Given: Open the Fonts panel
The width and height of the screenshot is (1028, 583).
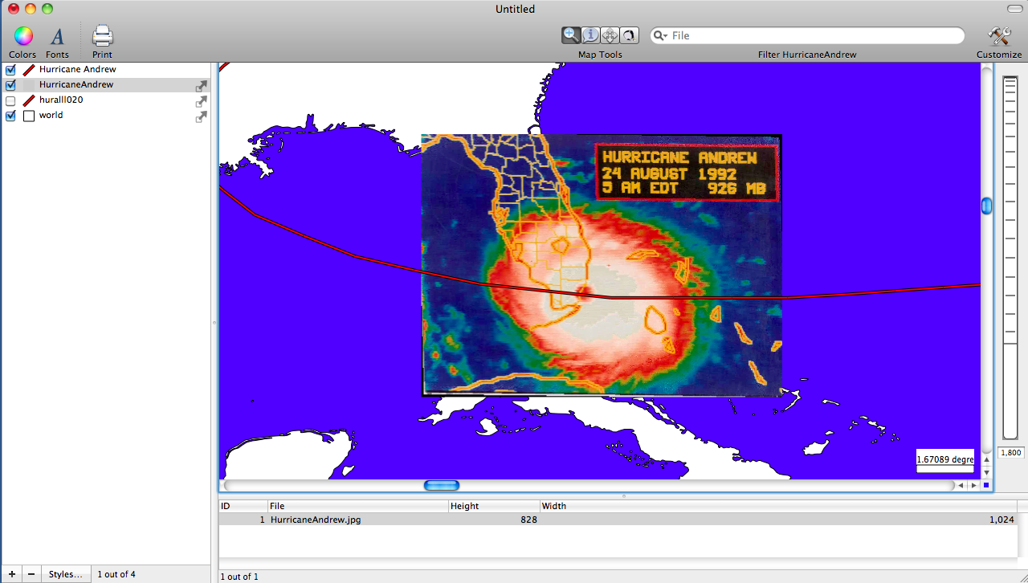Looking at the screenshot, I should (x=57, y=35).
